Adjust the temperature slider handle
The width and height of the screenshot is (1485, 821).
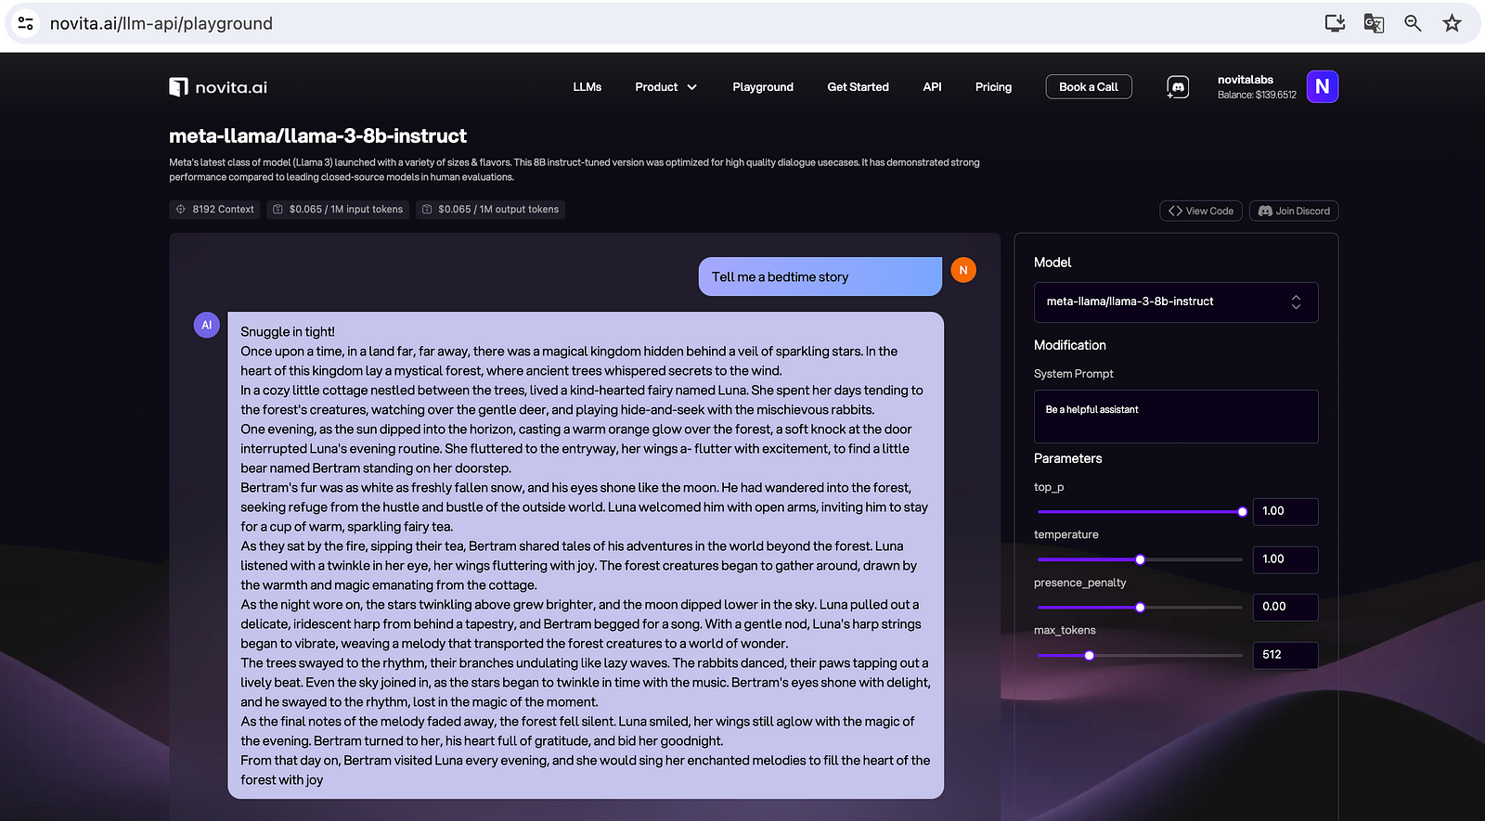point(1141,559)
